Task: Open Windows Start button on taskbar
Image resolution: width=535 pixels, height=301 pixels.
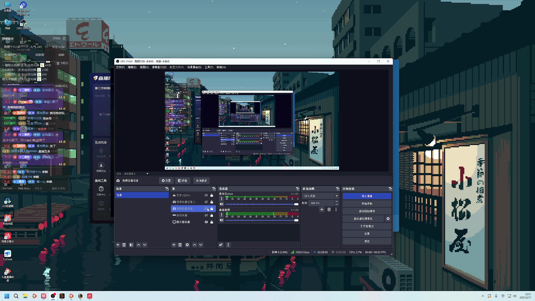Action: click(7, 296)
